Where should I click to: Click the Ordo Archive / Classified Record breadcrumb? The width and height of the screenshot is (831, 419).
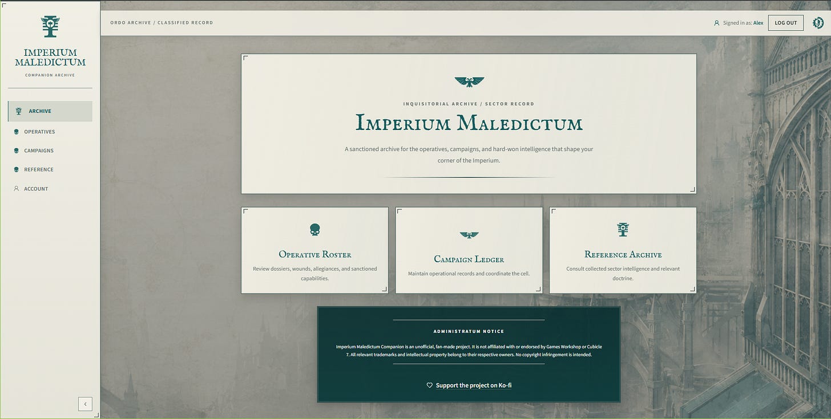pyautogui.click(x=162, y=23)
